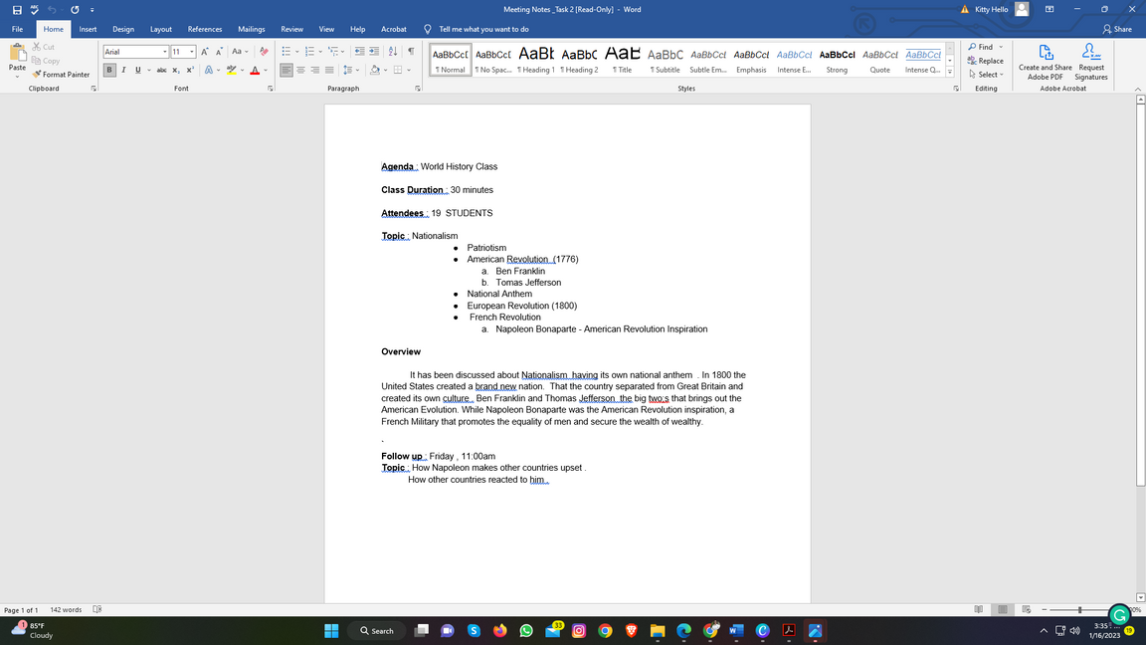Expand the Styles gallery More arrow
This screenshot has width=1146, height=645.
point(950,72)
